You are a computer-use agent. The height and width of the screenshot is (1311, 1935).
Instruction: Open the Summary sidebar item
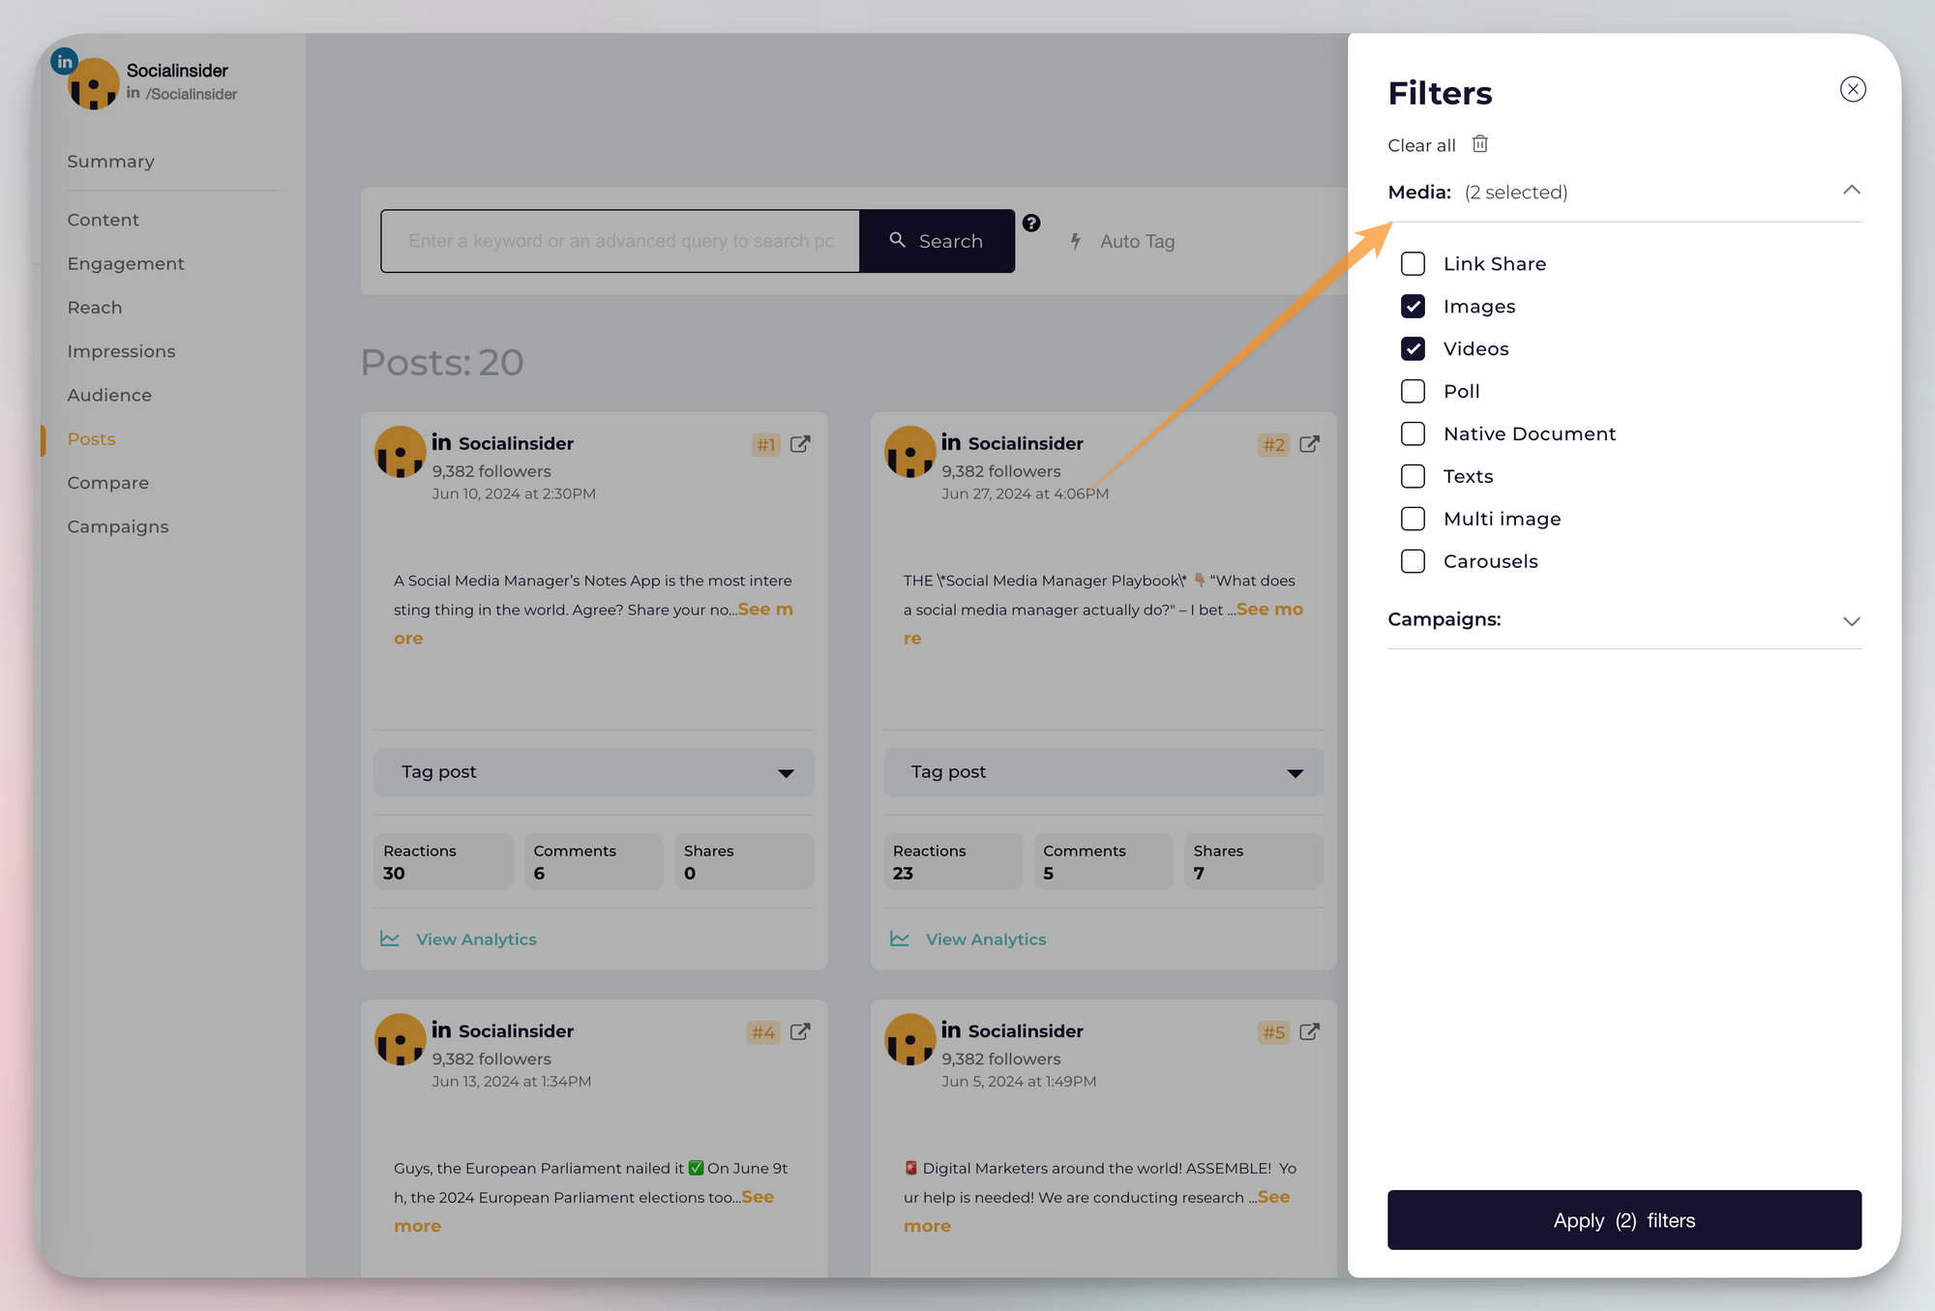point(110,162)
